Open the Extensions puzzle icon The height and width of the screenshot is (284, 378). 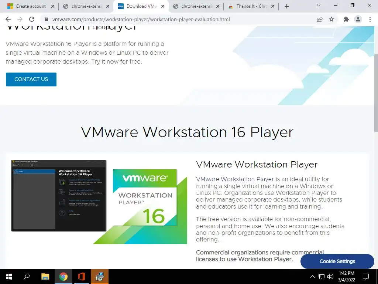pyautogui.click(x=346, y=19)
